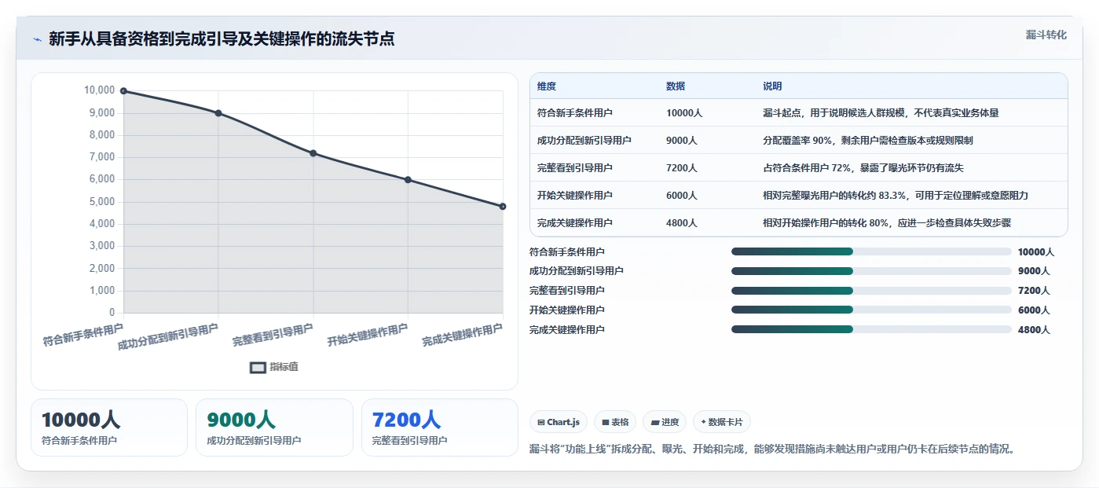Click the note starting 分配覆盖率 90%

(870, 141)
